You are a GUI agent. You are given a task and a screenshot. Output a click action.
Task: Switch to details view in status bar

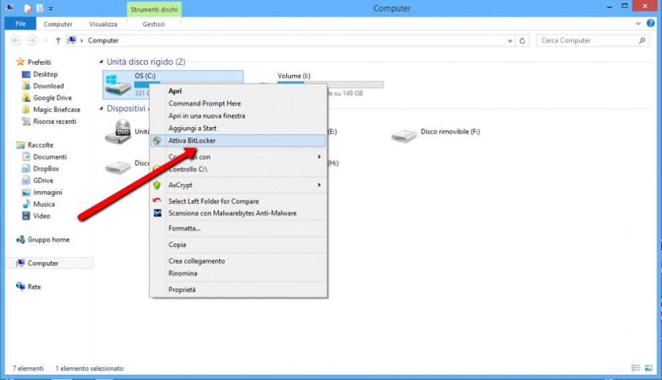636,368
